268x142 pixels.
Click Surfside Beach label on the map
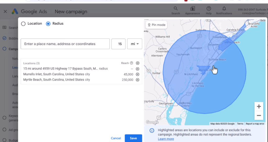pos(217,59)
